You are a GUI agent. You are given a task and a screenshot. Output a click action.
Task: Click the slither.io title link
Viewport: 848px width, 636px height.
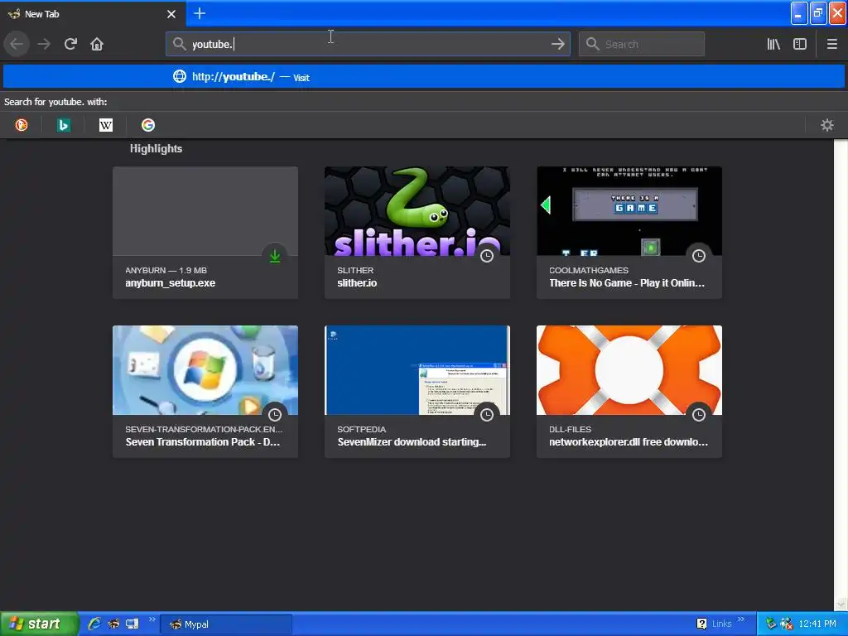pyautogui.click(x=357, y=283)
